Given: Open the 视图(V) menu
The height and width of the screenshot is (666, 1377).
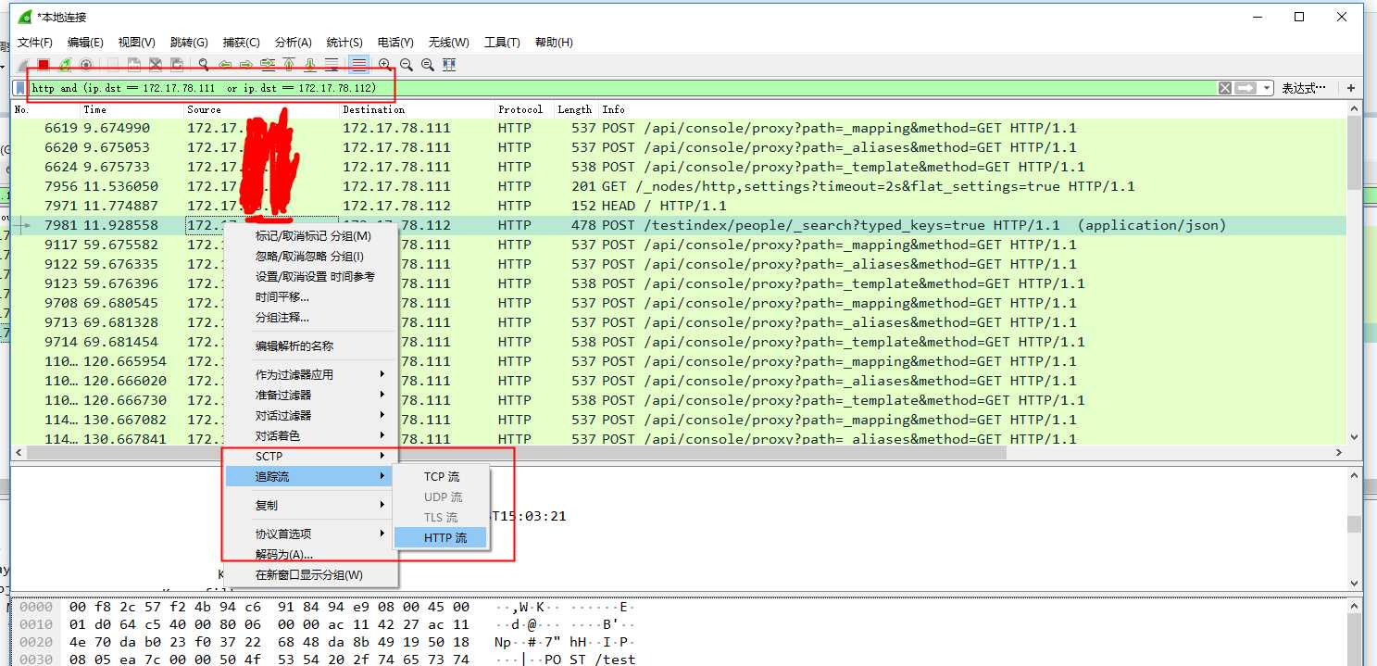Looking at the screenshot, I should 137,43.
